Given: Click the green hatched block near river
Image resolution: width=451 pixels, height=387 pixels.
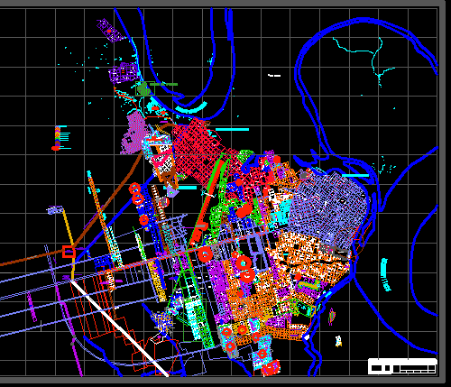Looking at the screenshot, I should [x=143, y=88].
